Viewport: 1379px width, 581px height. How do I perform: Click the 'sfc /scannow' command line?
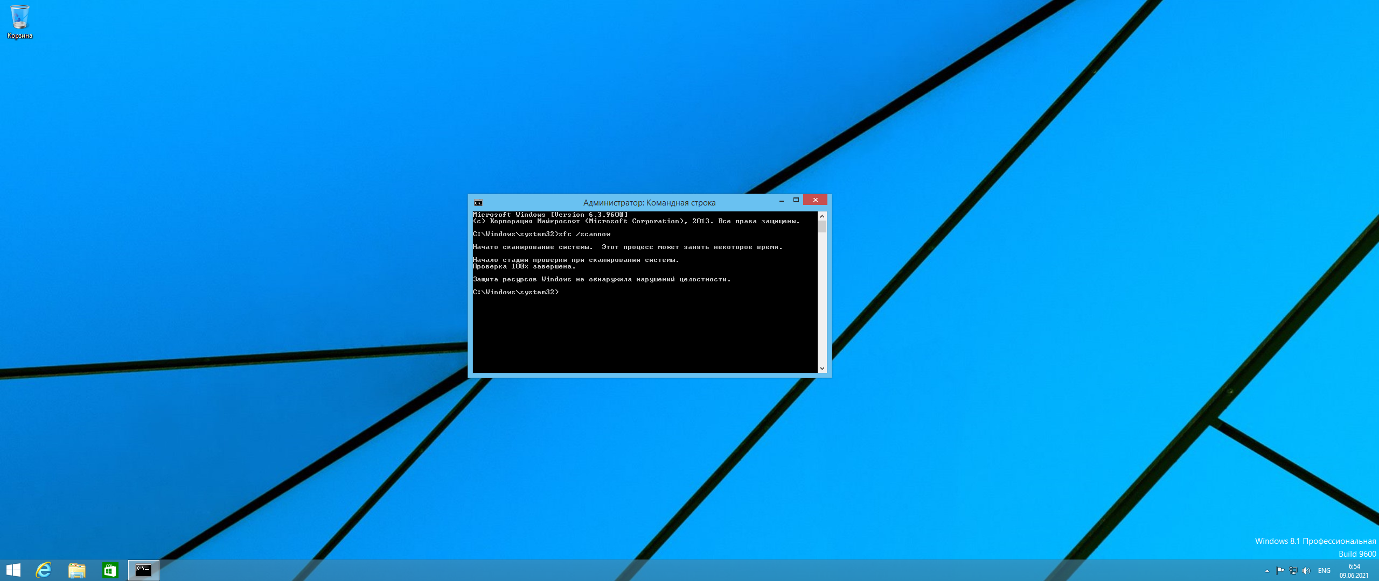click(541, 234)
